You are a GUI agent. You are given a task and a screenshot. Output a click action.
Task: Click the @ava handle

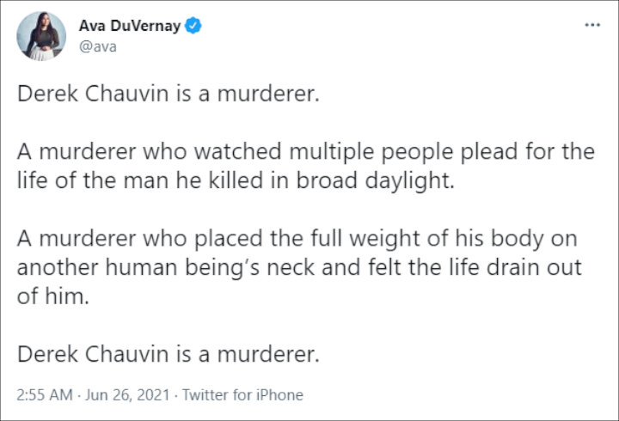[97, 46]
